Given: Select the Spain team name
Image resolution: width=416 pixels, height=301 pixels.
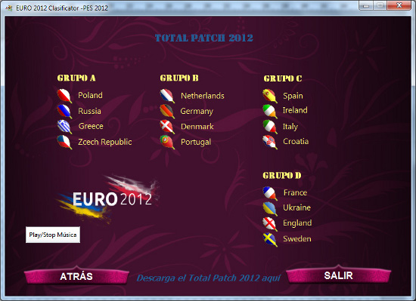Looking at the screenshot, I should (293, 96).
